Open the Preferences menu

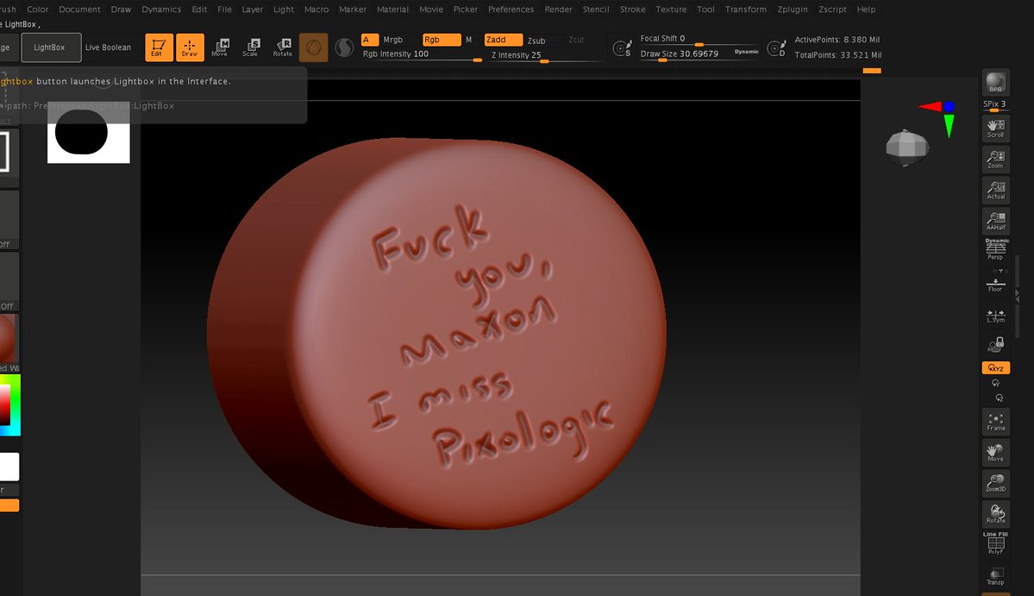click(511, 9)
